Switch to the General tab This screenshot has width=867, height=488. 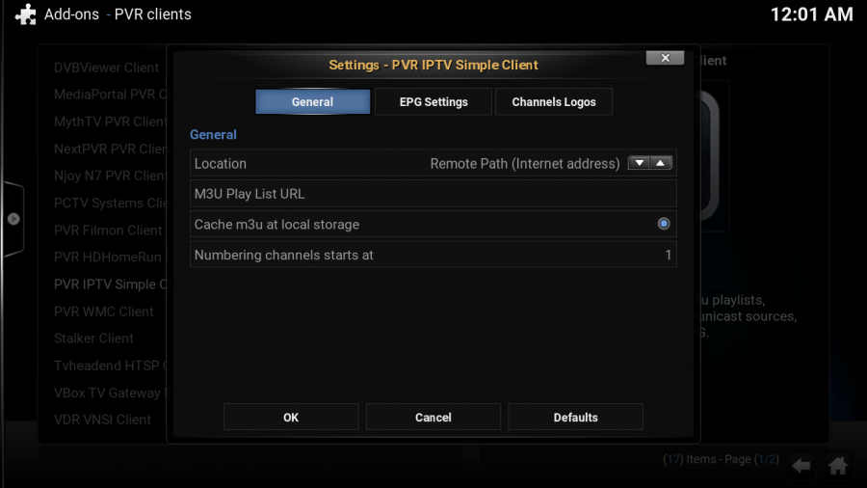coord(312,102)
